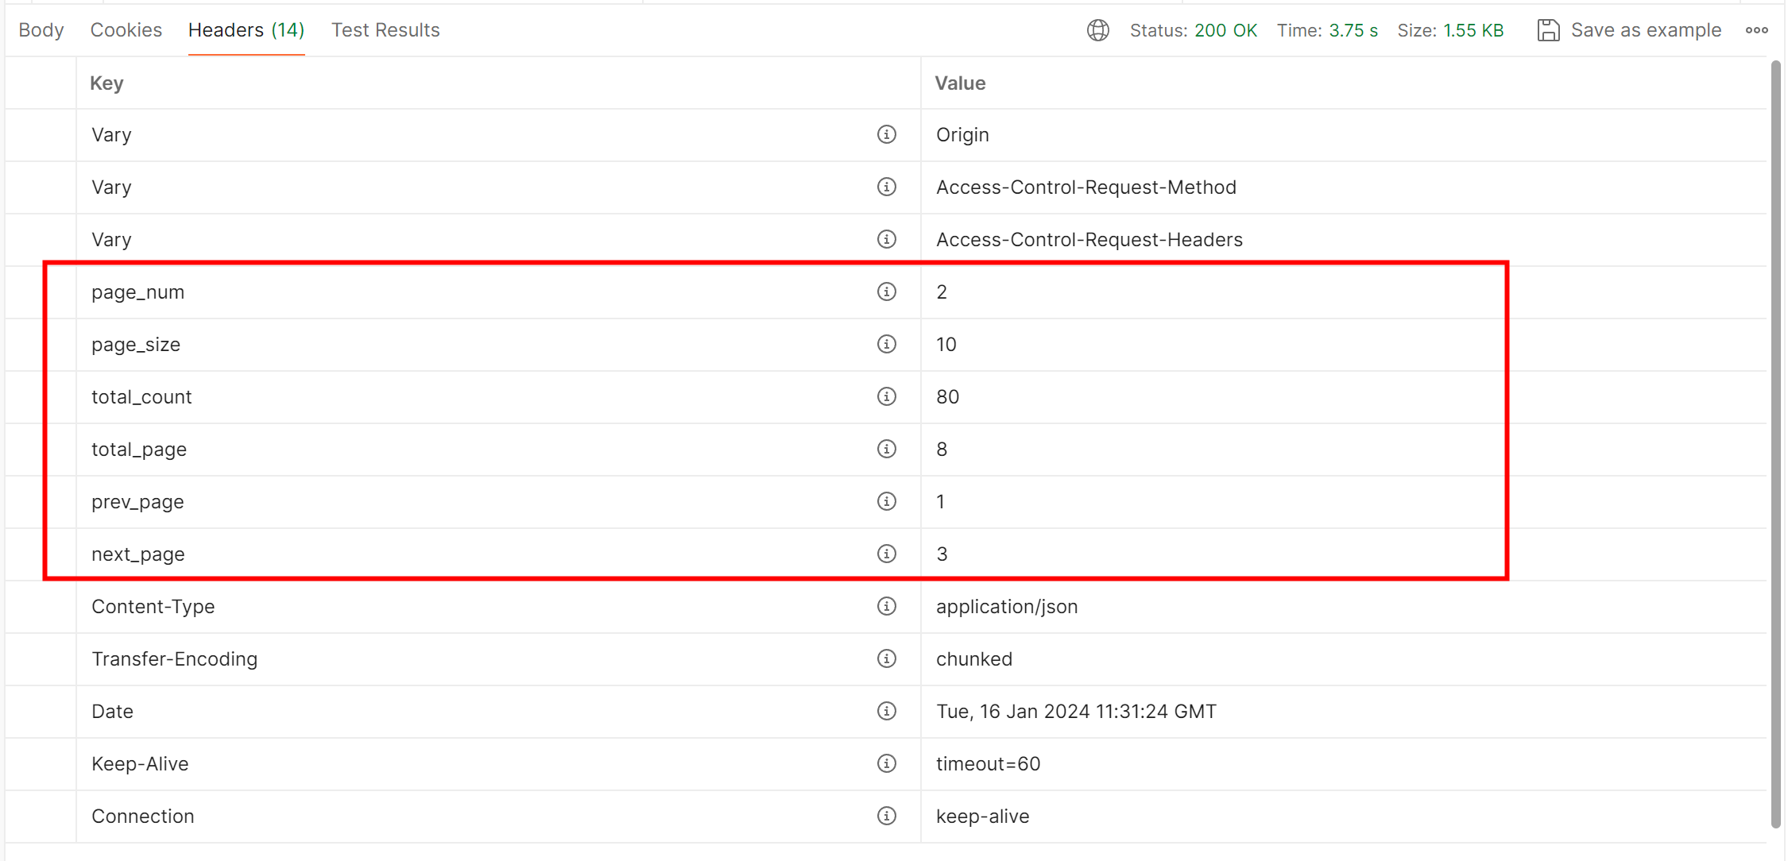This screenshot has height=861, width=1788.
Task: Click info icon next to total_count
Action: (887, 396)
